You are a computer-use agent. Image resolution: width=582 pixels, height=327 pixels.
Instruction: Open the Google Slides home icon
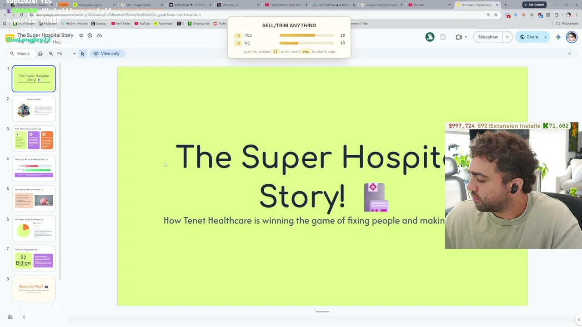click(x=10, y=38)
